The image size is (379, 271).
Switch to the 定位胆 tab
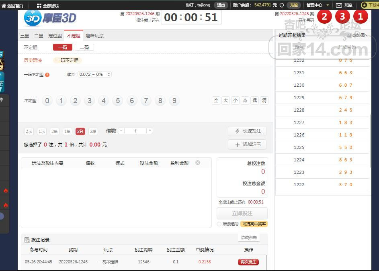point(55,36)
